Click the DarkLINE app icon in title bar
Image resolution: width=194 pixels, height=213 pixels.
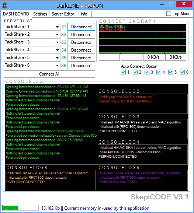(5, 6)
